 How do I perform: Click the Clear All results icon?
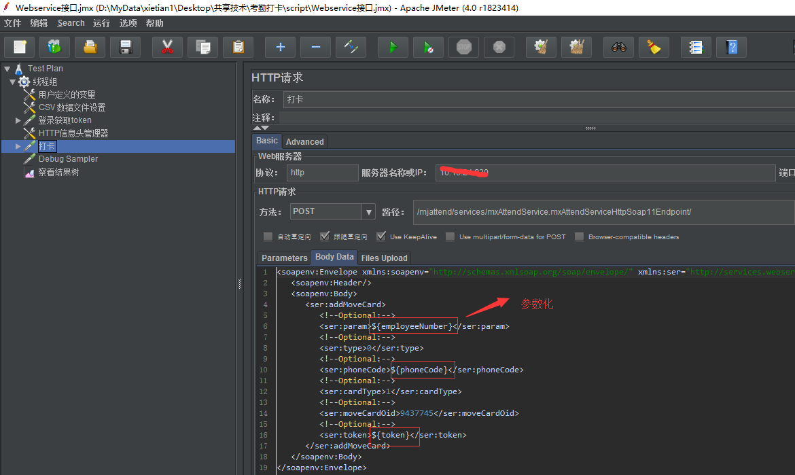[x=576, y=47]
